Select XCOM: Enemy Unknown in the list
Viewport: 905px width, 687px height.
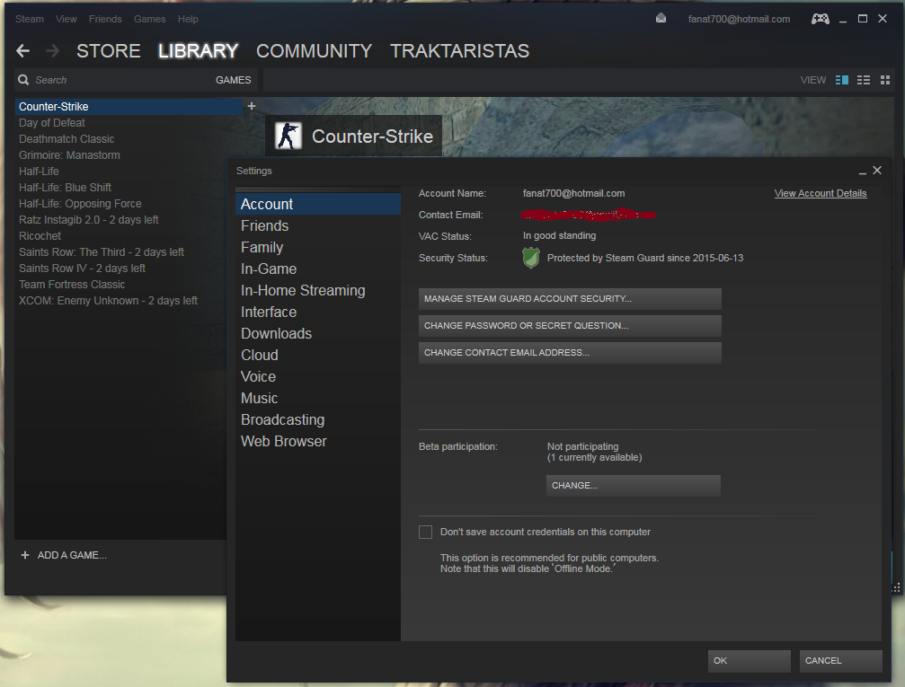click(x=120, y=301)
